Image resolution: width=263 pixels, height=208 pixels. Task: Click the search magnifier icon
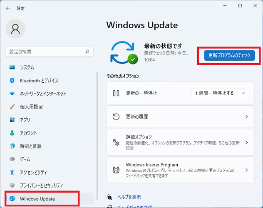coord(87,52)
